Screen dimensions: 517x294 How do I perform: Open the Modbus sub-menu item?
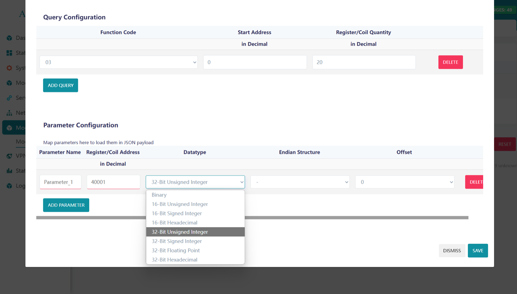coord(20,141)
